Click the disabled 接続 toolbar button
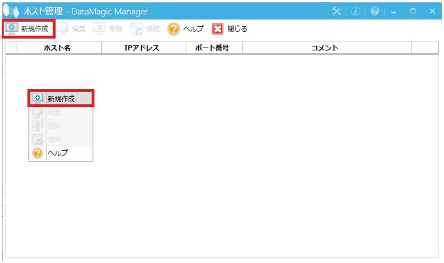 click(145, 29)
